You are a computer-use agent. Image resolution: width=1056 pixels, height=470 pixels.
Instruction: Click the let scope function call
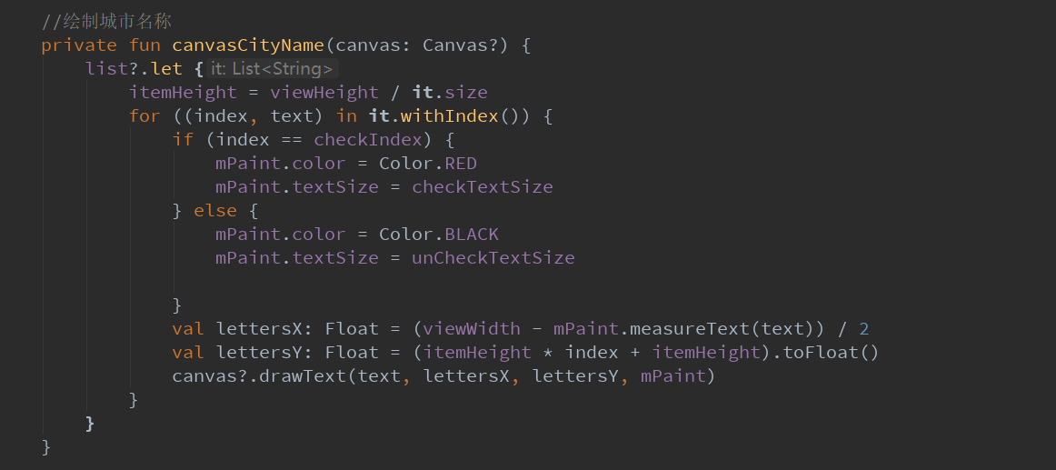coord(166,68)
